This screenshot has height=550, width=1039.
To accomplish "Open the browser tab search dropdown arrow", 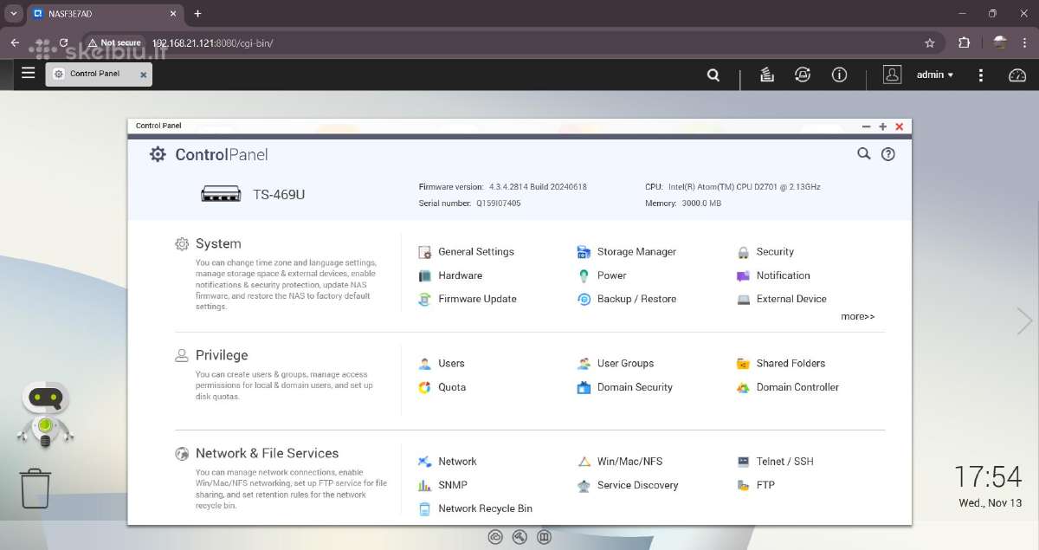I will [14, 14].
